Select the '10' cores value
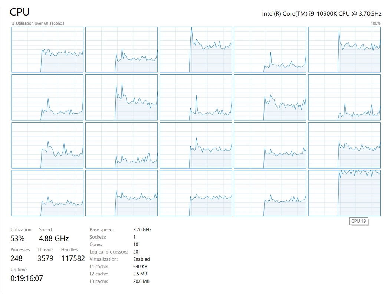 (136, 244)
